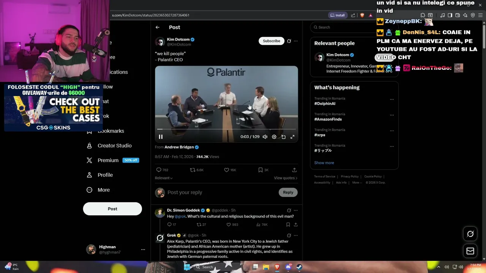Click browser share page icon
The height and width of the screenshot is (273, 486).
[x=353, y=15]
